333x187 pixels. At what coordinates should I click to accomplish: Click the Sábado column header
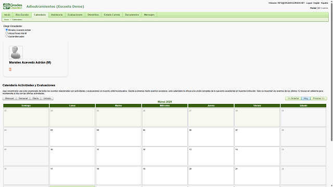[x=303, y=105]
